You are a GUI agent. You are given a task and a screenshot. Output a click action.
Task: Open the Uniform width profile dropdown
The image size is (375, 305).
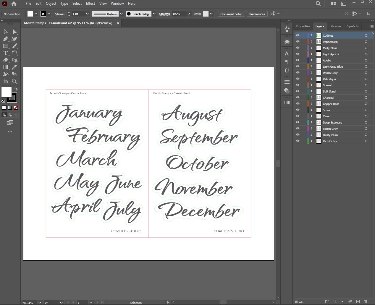click(x=122, y=14)
